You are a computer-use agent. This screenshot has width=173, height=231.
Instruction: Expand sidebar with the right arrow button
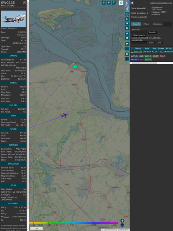pyautogui.click(x=127, y=3)
